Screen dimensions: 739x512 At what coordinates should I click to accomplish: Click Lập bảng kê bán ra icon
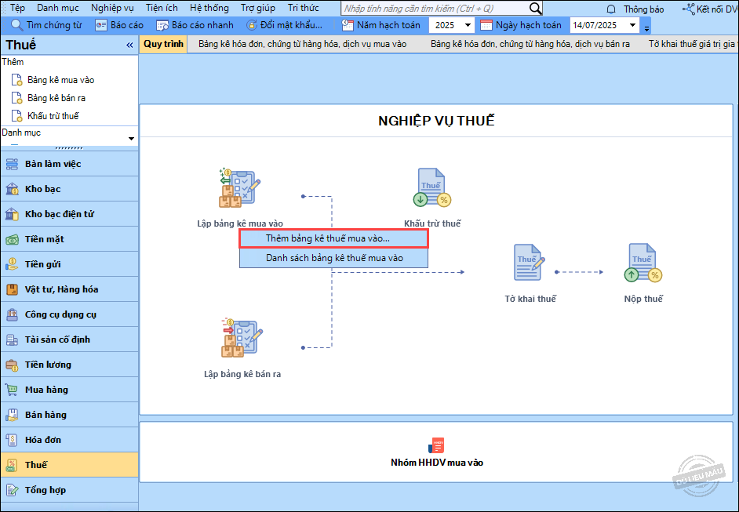click(x=242, y=338)
